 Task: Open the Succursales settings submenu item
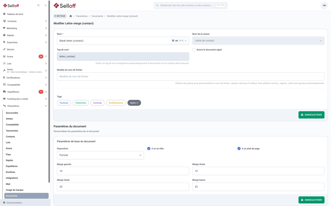(12, 113)
